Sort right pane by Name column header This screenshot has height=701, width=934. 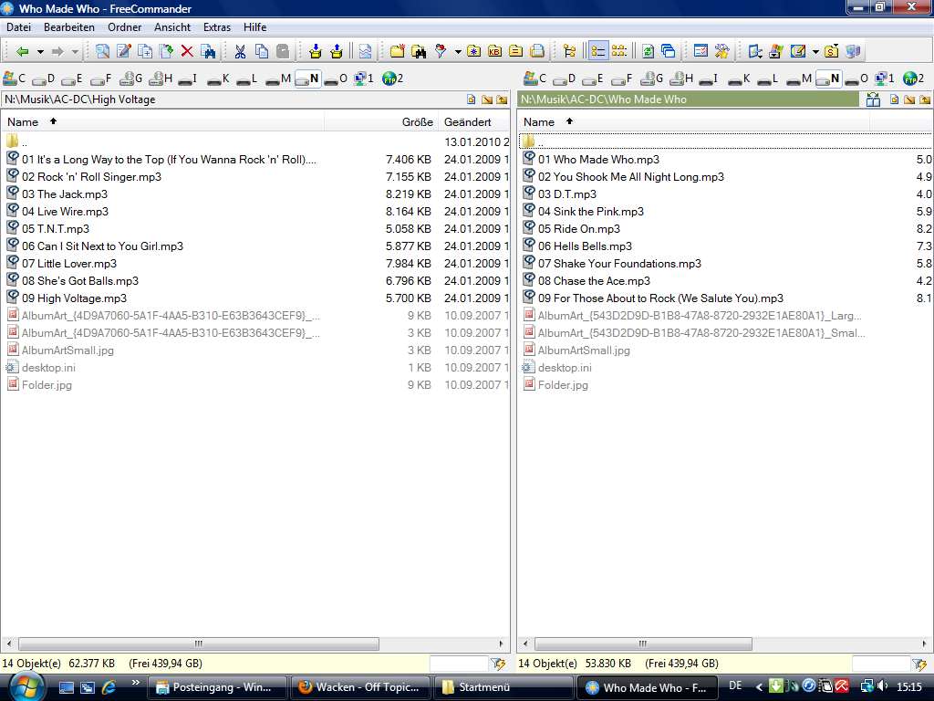pos(694,121)
